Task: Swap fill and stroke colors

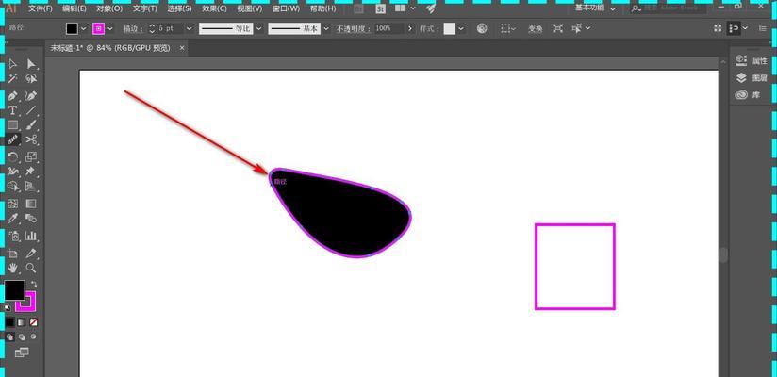Action: pyautogui.click(x=34, y=284)
